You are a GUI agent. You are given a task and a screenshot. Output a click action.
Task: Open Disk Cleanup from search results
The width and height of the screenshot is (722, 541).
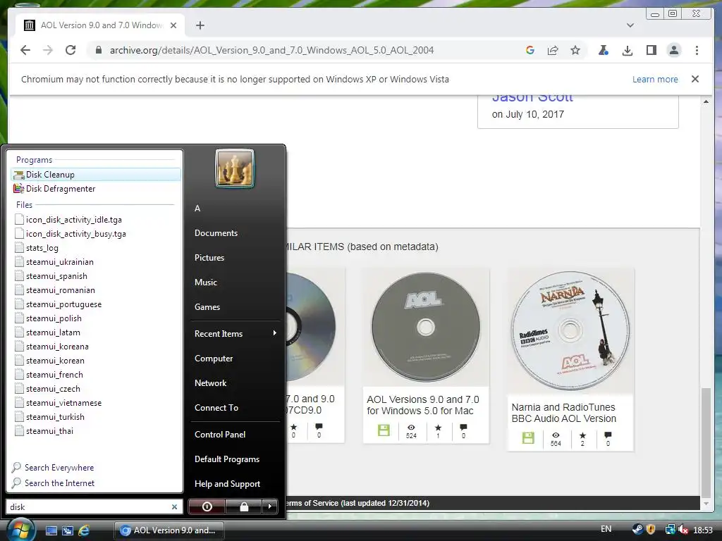click(x=95, y=175)
